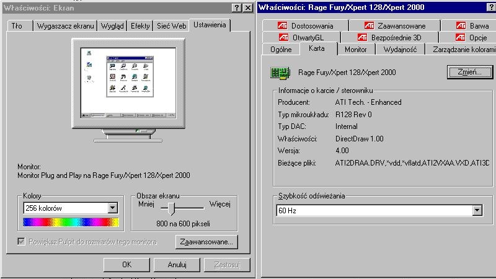Open the Wydajność tab

coord(400,50)
